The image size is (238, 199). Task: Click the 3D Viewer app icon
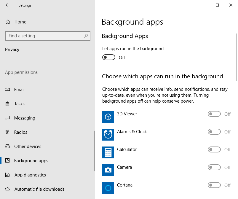point(108,117)
